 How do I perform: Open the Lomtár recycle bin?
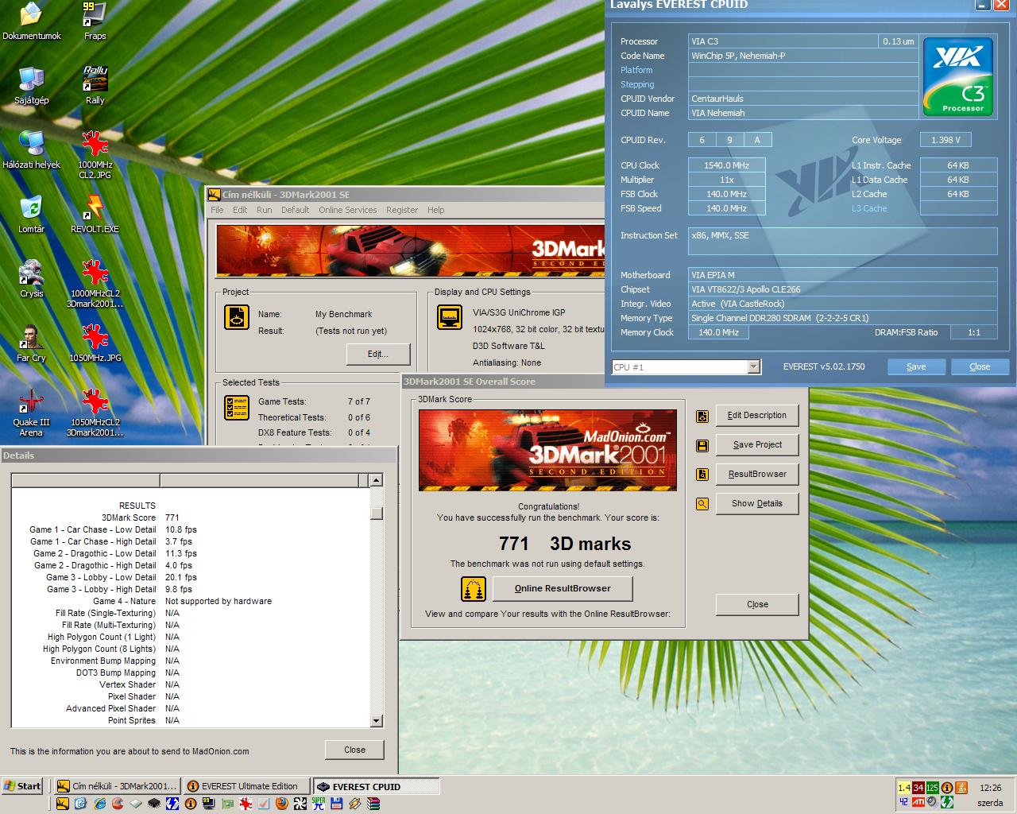[31, 215]
